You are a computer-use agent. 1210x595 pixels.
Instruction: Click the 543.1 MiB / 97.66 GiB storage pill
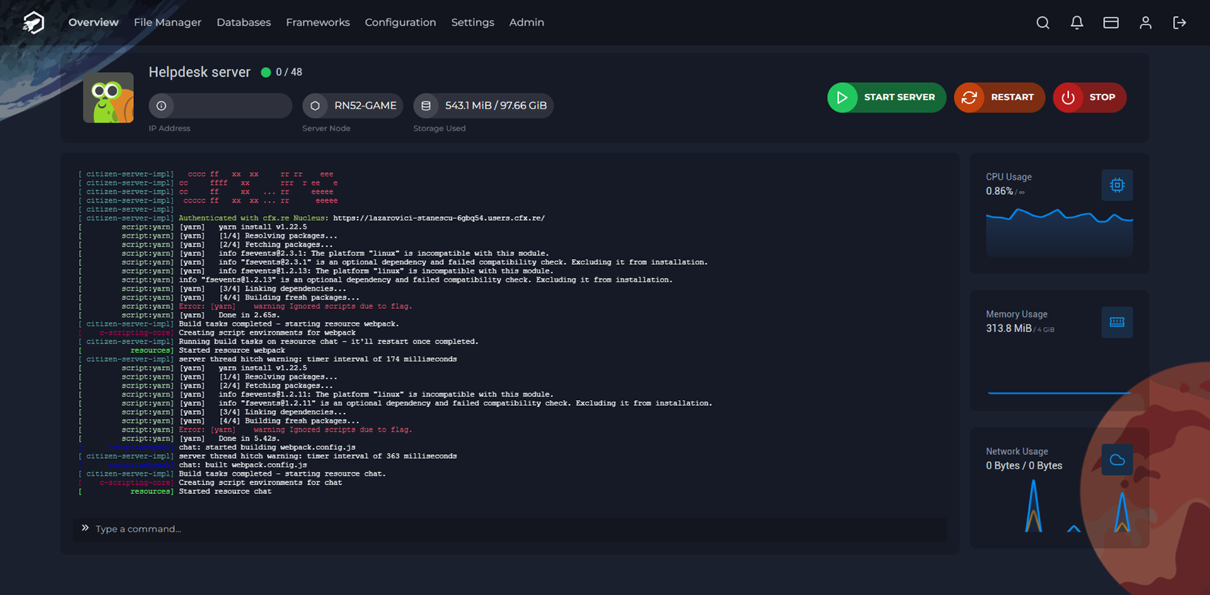(483, 106)
